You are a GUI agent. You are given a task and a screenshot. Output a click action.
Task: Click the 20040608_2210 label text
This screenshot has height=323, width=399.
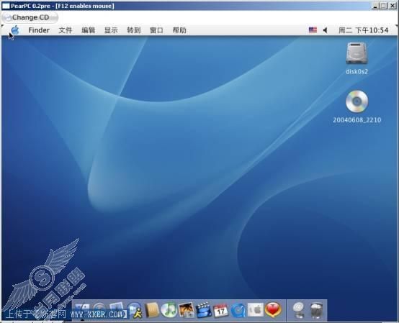coord(357,120)
